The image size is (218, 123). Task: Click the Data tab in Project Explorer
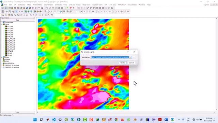coord(17,20)
